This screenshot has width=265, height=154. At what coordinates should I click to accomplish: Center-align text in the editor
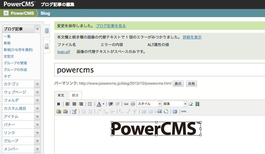[74, 104]
